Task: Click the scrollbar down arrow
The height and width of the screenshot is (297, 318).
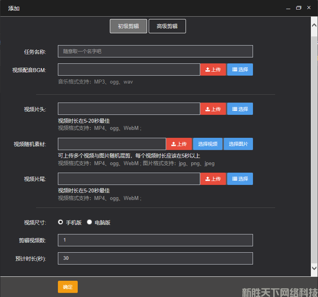Action: tap(314, 268)
